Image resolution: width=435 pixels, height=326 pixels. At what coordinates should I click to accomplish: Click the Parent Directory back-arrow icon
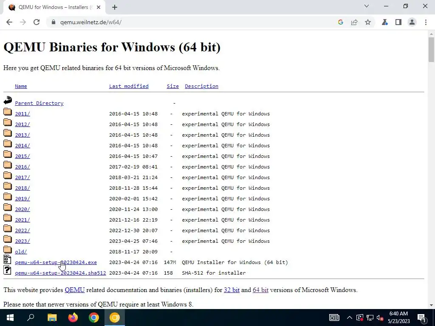pyautogui.click(x=8, y=100)
